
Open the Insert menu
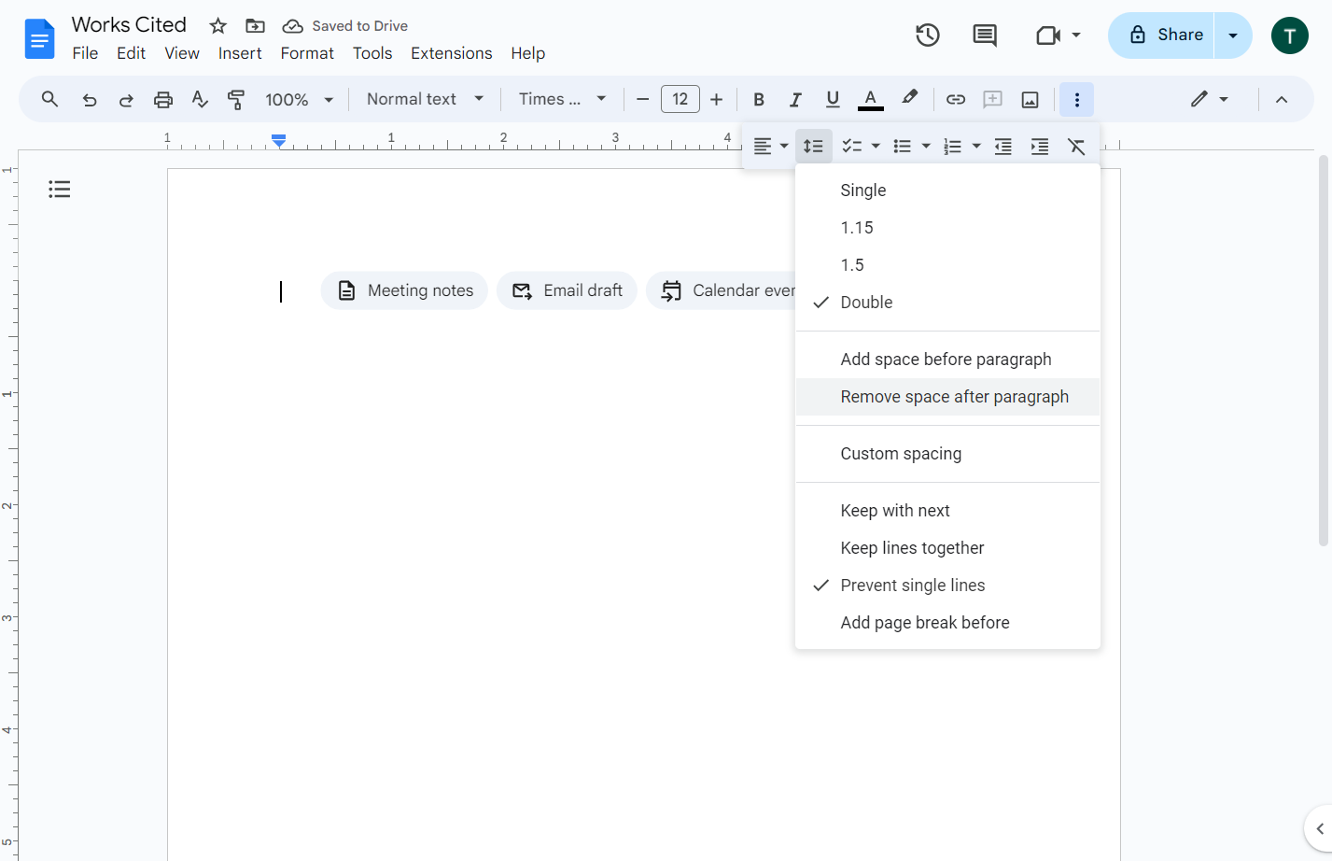coord(240,53)
